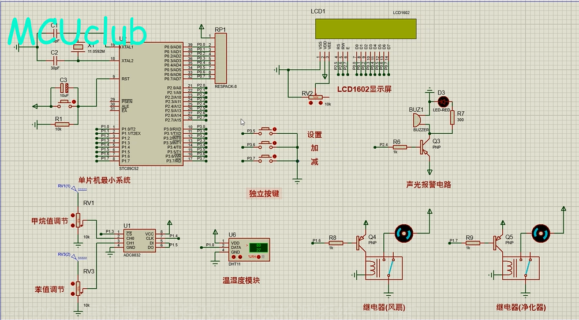This screenshot has width=579, height=320.
Task: Click the purifier motor beside Q5
Action: click(541, 234)
